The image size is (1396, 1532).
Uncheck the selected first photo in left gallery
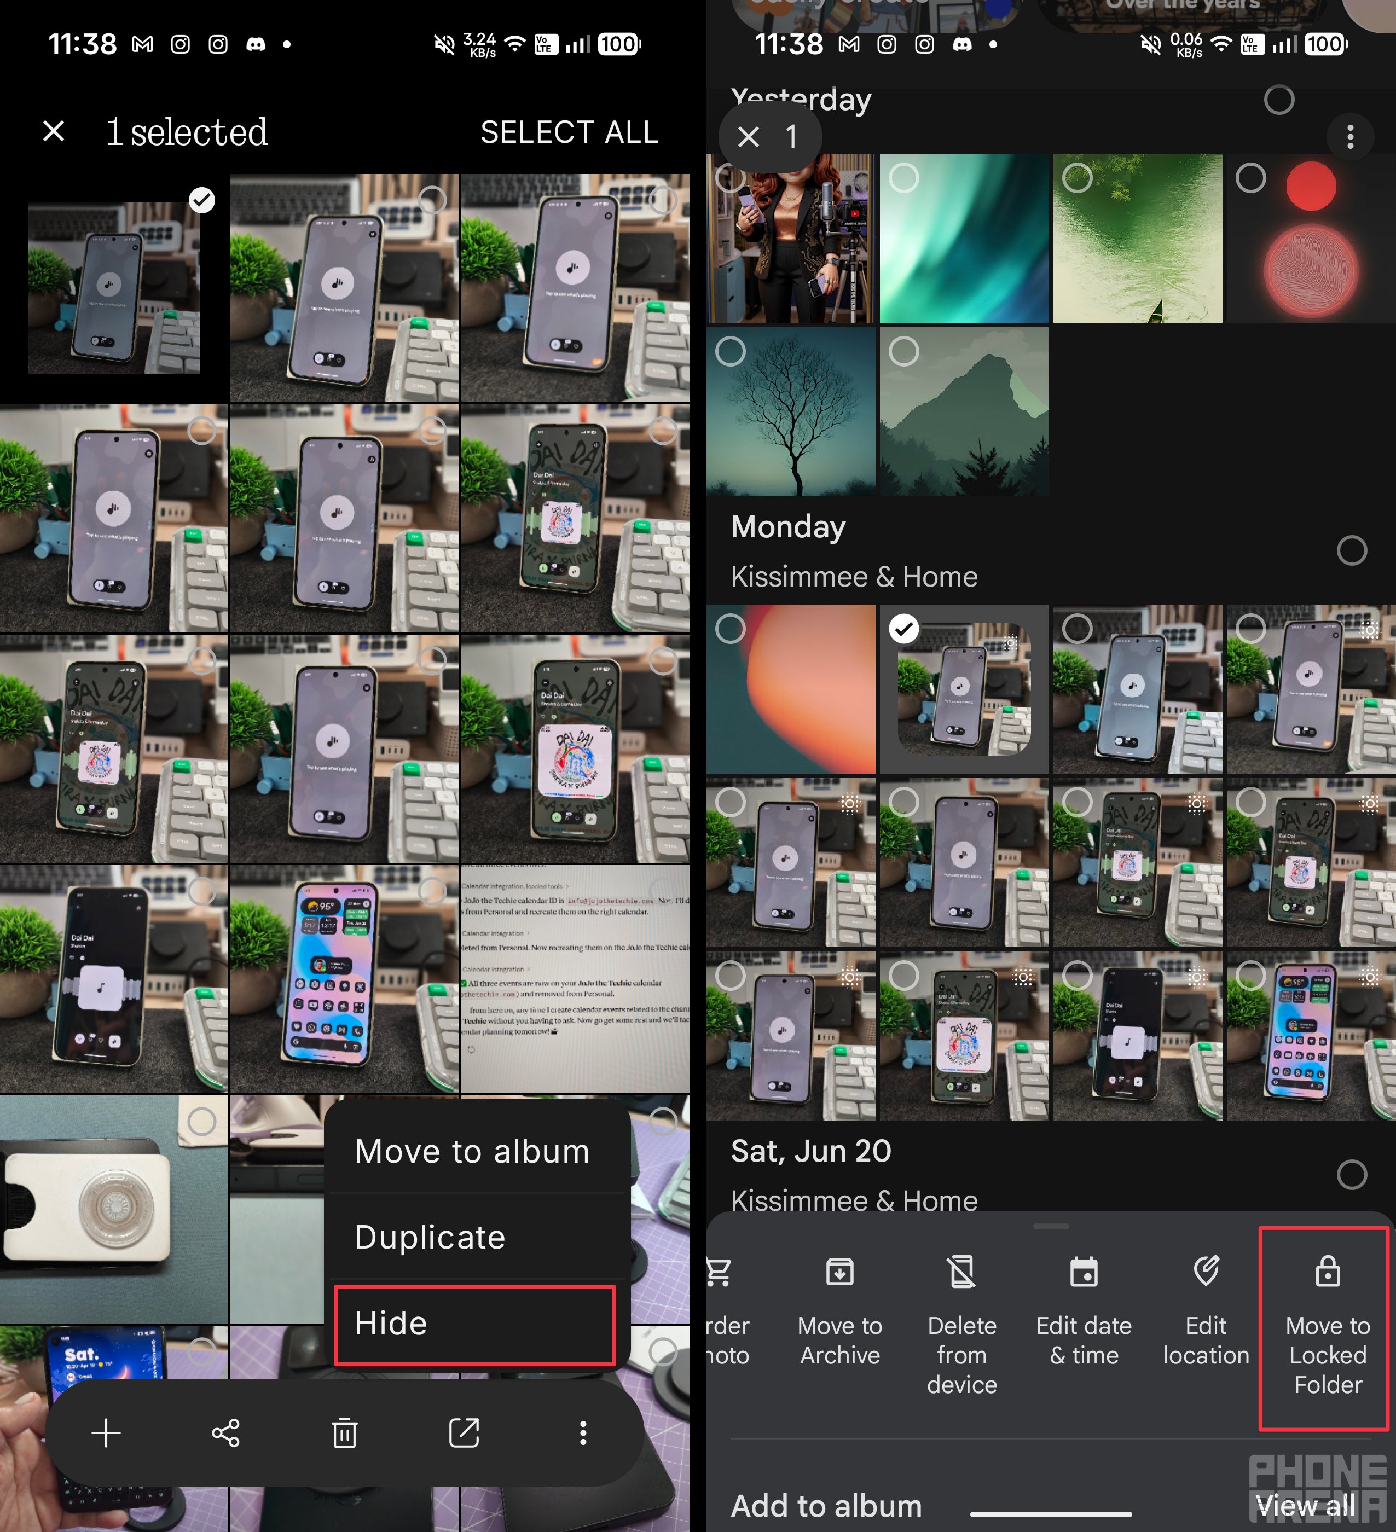tap(201, 200)
